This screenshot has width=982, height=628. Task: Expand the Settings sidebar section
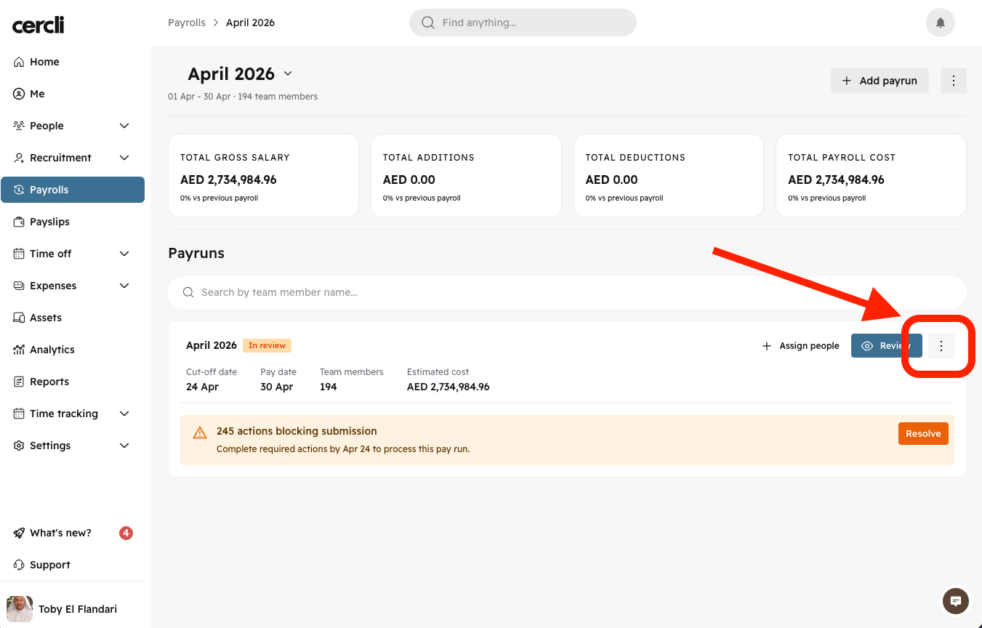pos(124,446)
